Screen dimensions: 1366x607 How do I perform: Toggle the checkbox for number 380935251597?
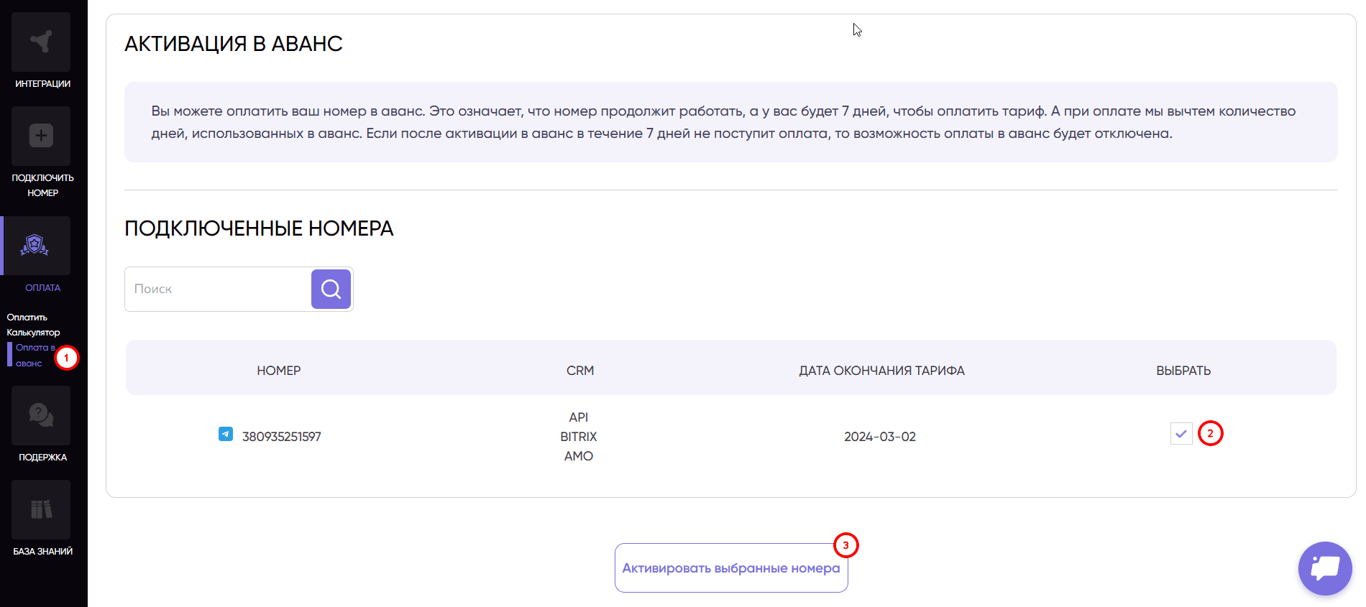pos(1181,434)
